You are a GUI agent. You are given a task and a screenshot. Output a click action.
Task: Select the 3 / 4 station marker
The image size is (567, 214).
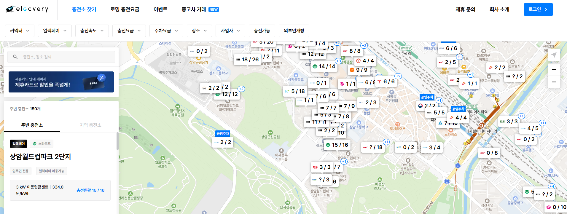(x=431, y=148)
